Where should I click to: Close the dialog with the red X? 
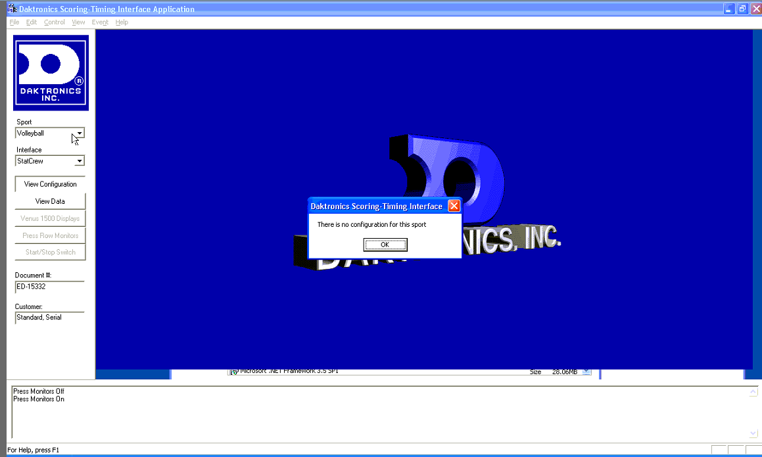point(454,206)
